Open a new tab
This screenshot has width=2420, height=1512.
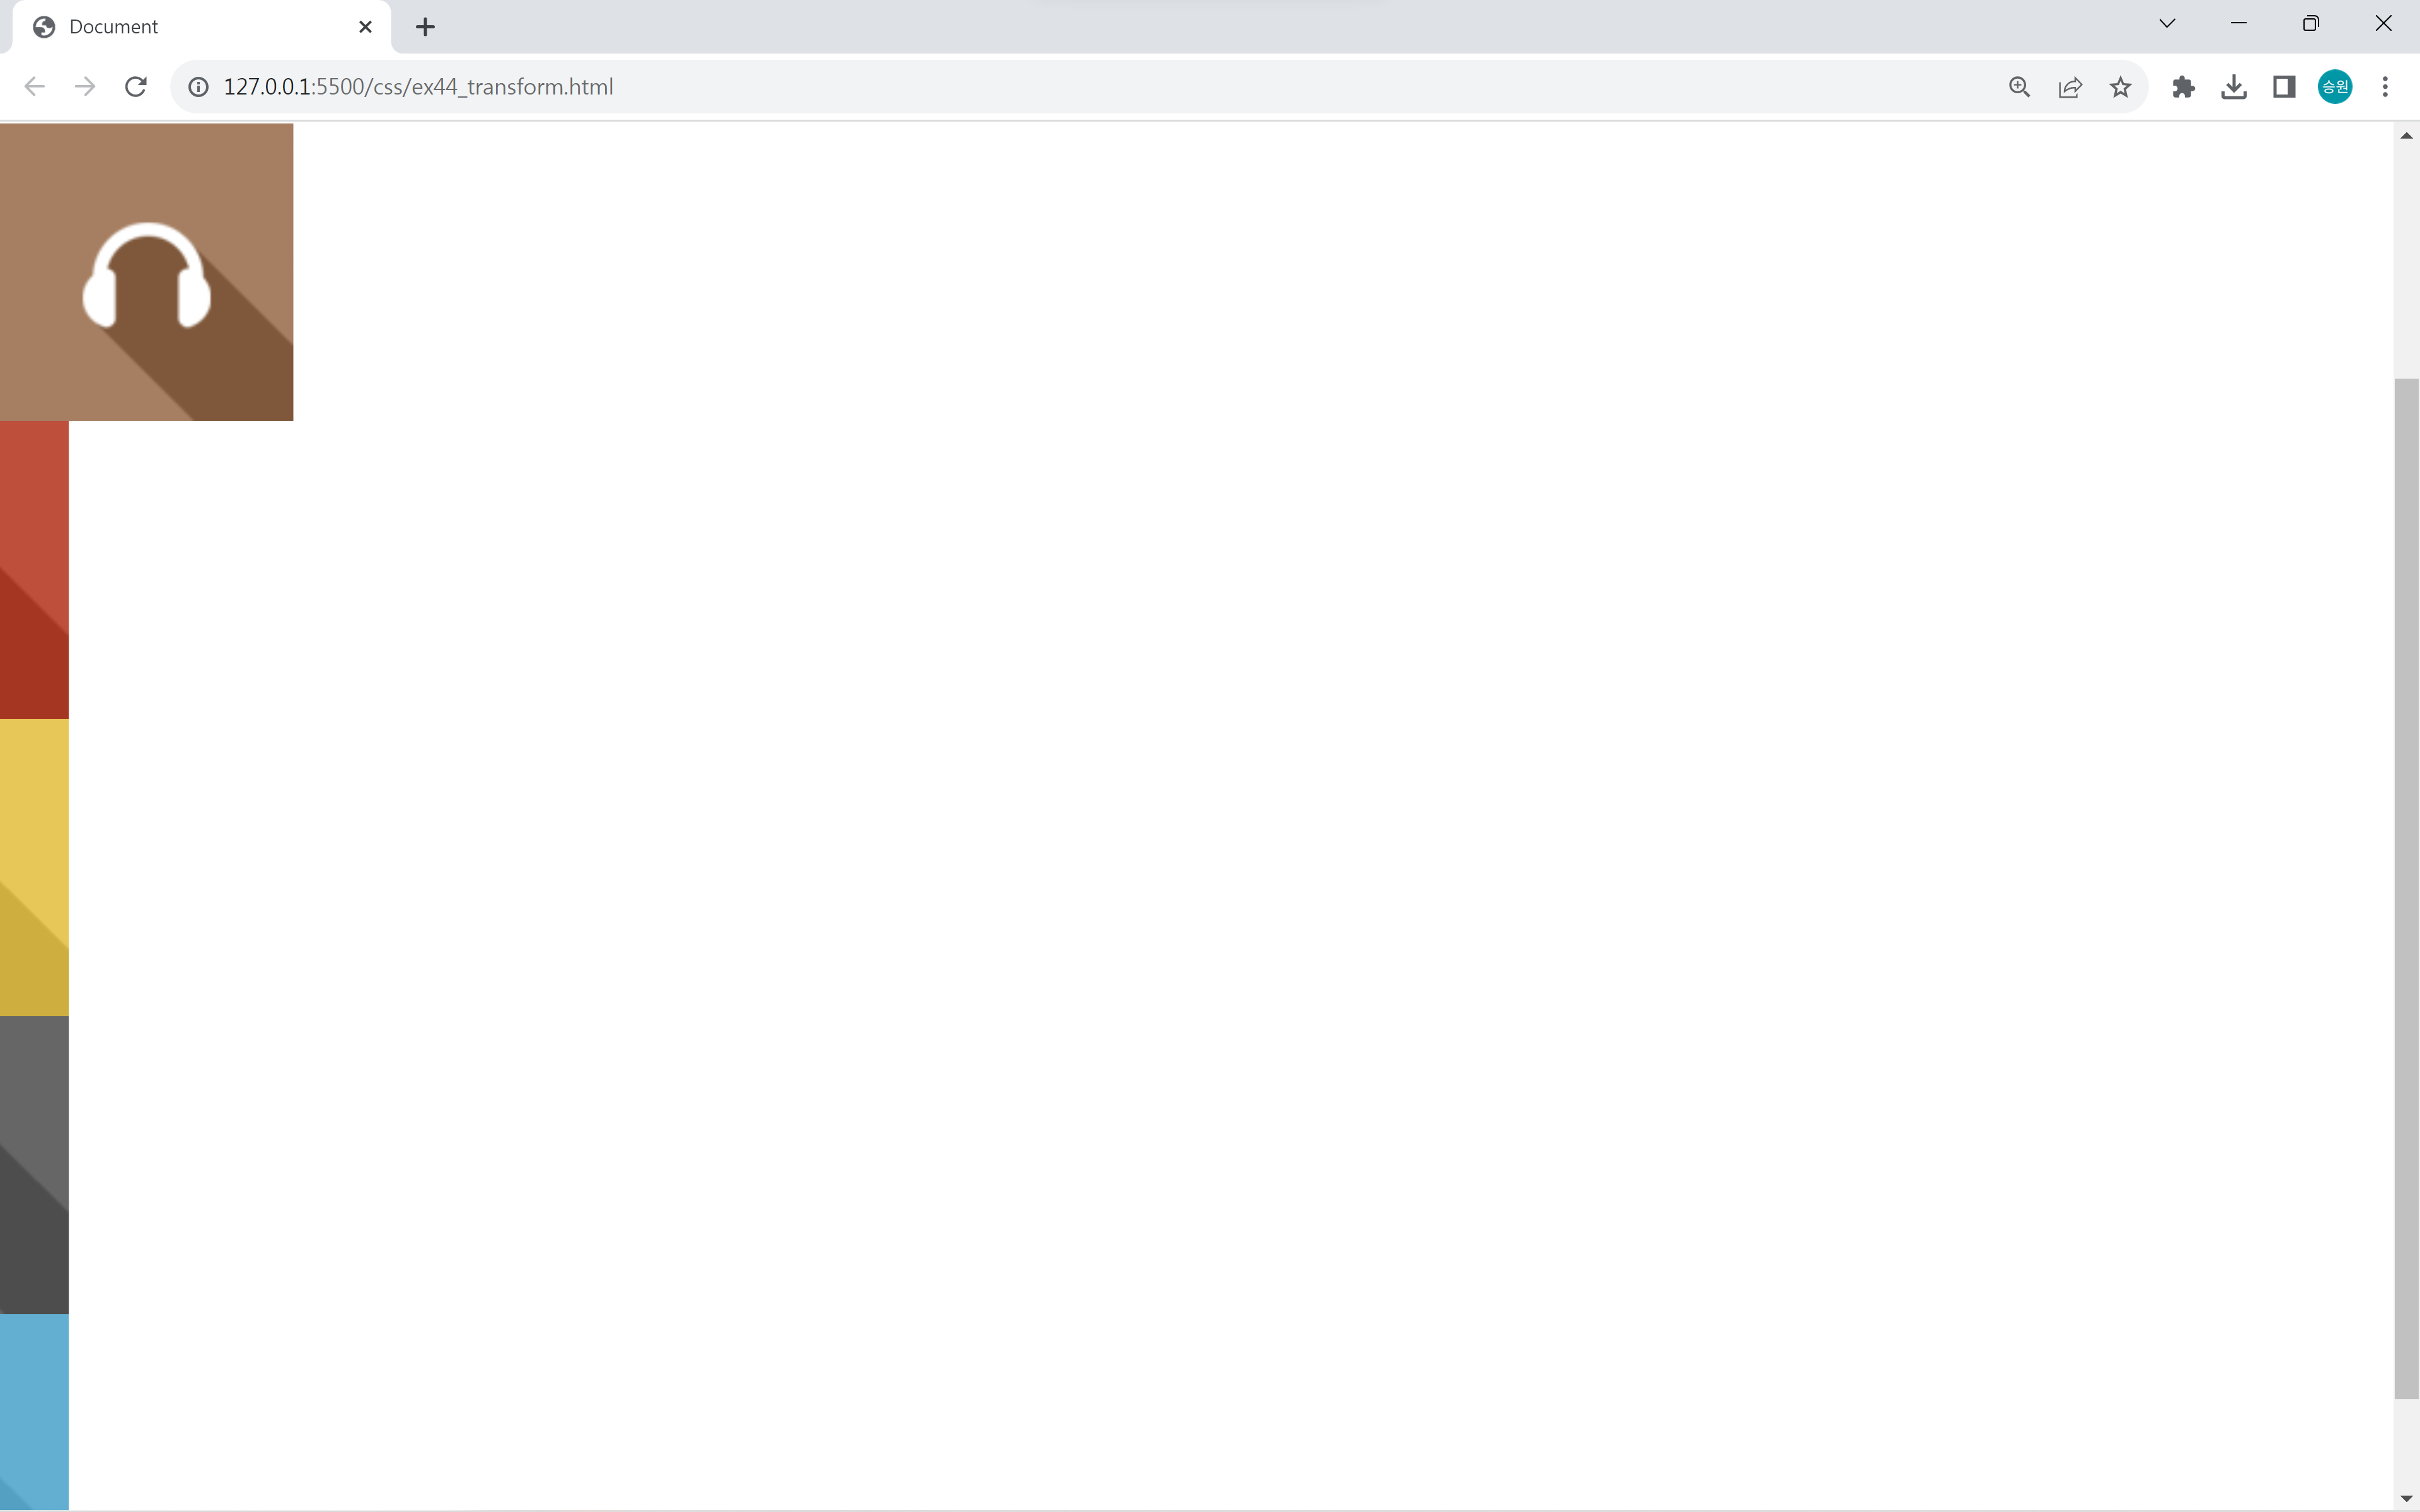coord(425,27)
